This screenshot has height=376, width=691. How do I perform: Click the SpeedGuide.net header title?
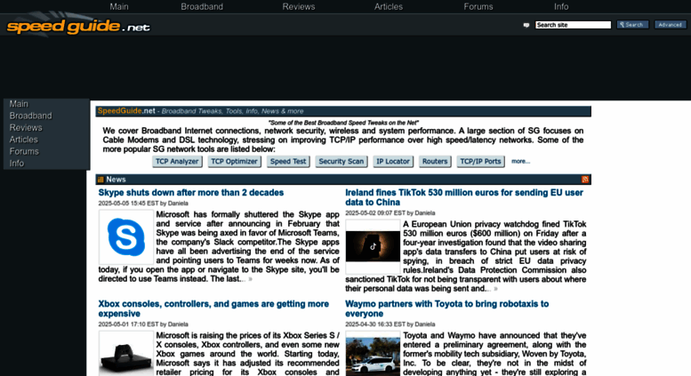(126, 111)
